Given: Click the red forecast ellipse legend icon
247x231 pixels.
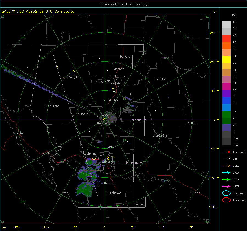Looking at the screenshot, I should tap(226, 200).
